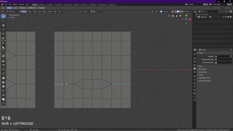Image resolution: width=233 pixels, height=131 pixels.
Task: Open the Render menu
Action: tap(15, 5)
